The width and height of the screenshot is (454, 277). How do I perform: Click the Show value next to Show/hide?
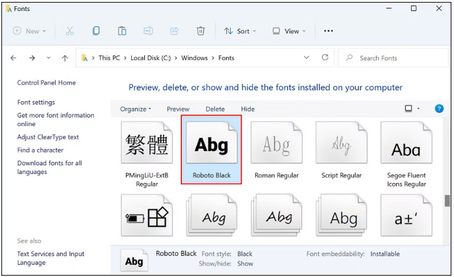pos(245,264)
